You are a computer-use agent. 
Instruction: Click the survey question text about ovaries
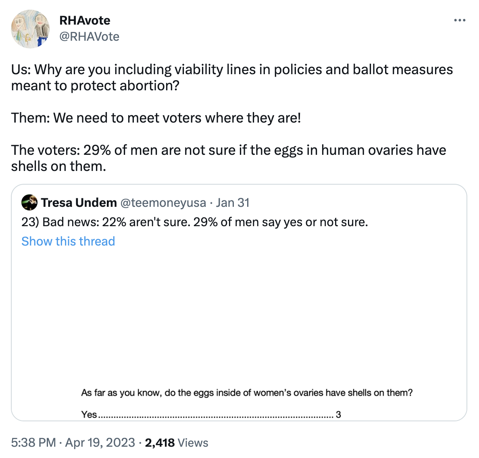247,393
